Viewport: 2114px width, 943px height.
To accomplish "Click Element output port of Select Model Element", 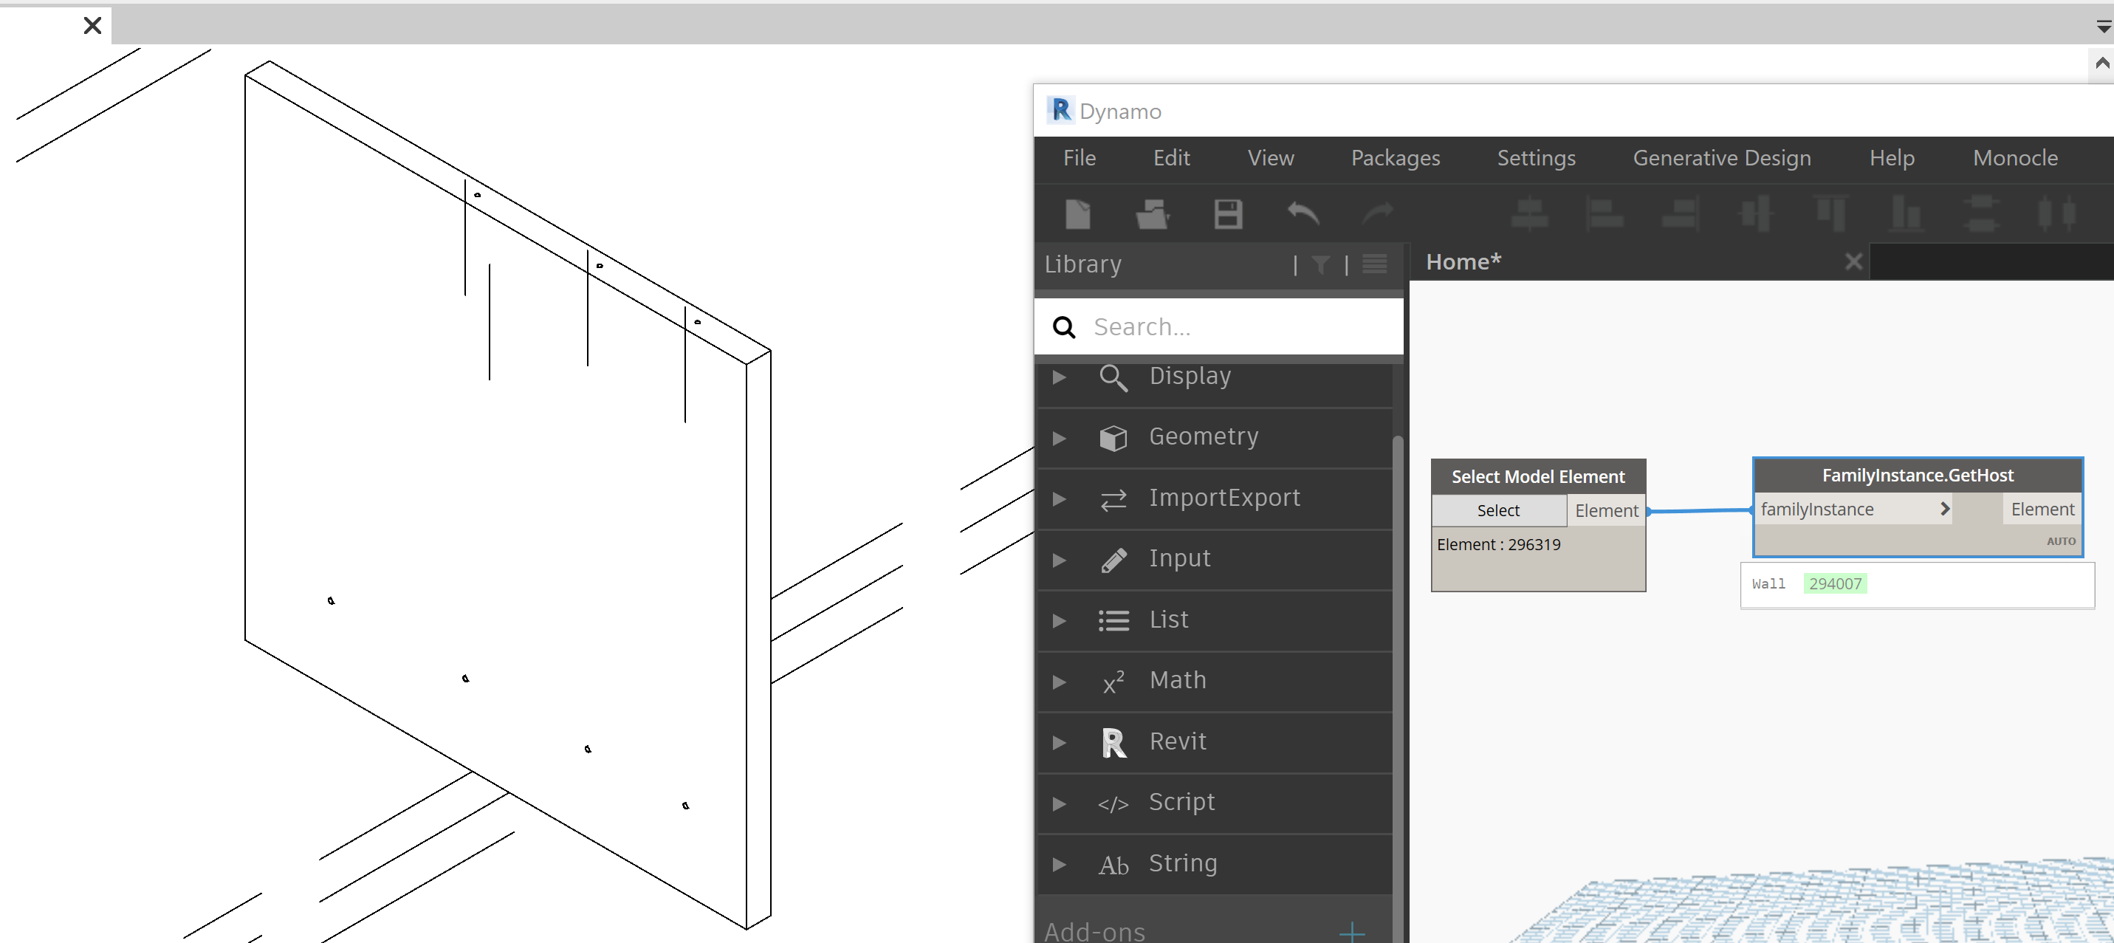I will tap(1606, 510).
